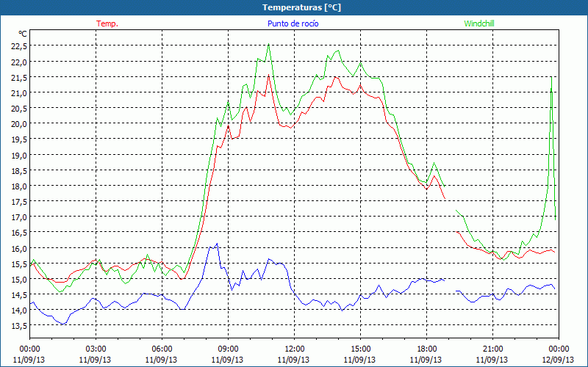588x367 pixels.
Task: Click the 15,0 y-axis value
Action: (x=19, y=280)
